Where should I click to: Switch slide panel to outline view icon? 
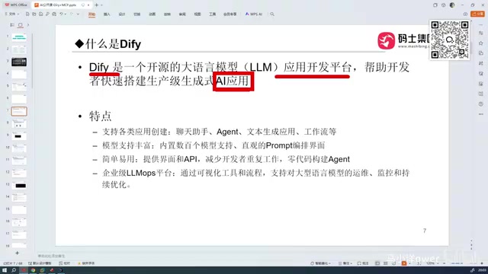pos(12,25)
